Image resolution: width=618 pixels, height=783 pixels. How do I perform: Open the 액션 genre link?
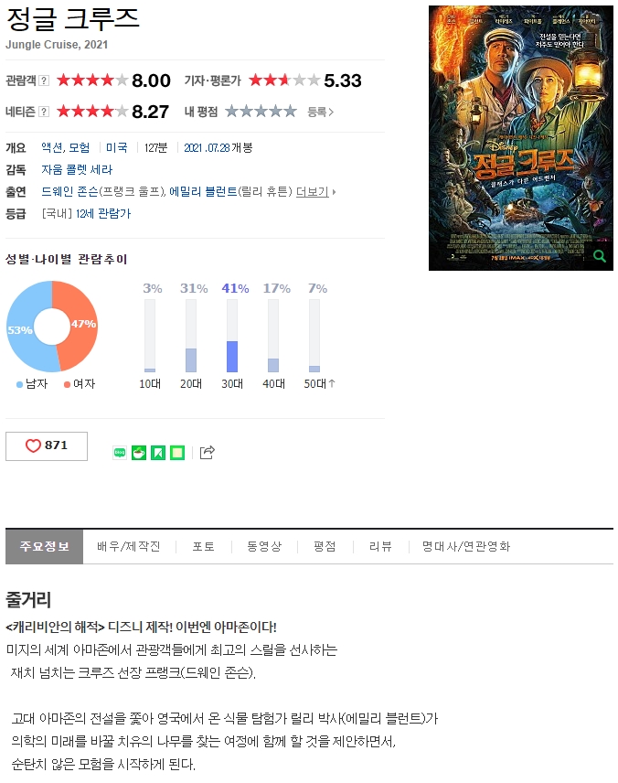(52, 148)
